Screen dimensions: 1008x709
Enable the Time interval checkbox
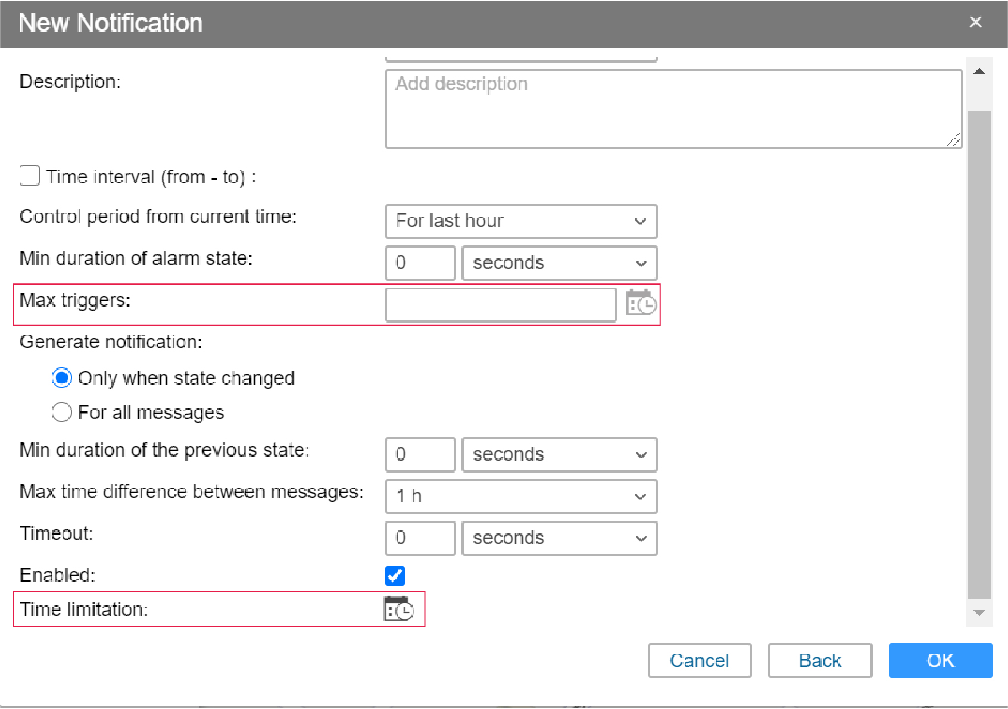30,176
